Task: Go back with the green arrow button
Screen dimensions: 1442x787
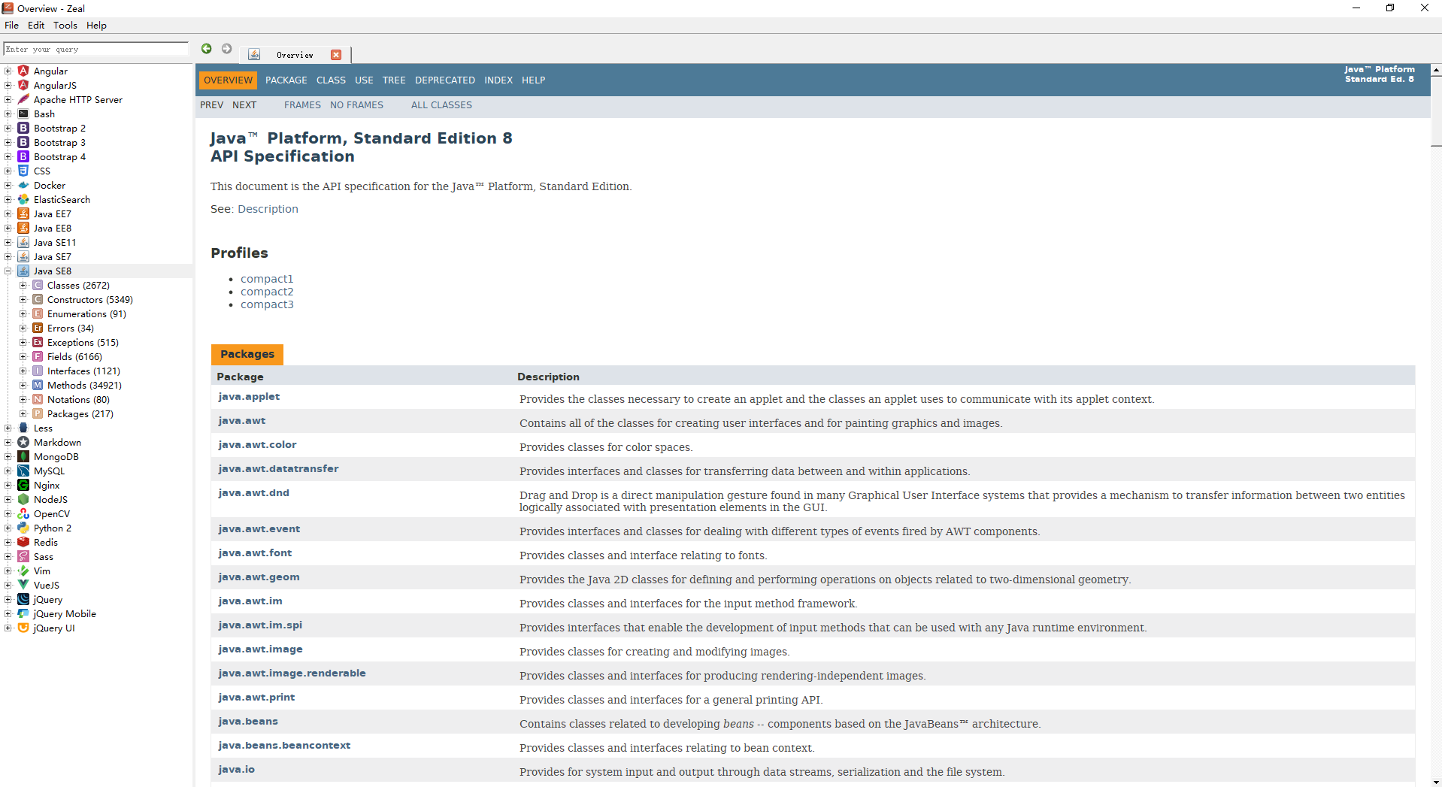Action: [x=207, y=49]
